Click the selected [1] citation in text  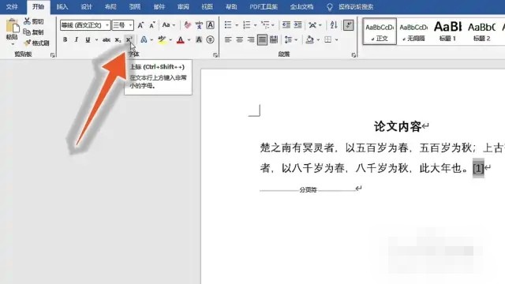click(478, 168)
